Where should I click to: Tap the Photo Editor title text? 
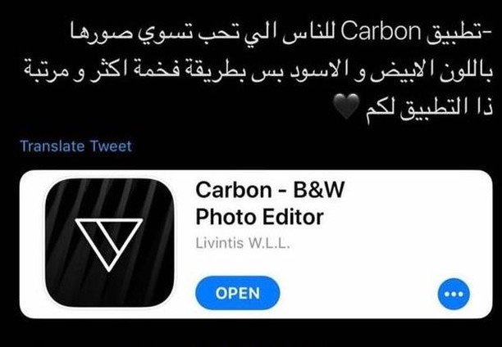click(x=260, y=217)
